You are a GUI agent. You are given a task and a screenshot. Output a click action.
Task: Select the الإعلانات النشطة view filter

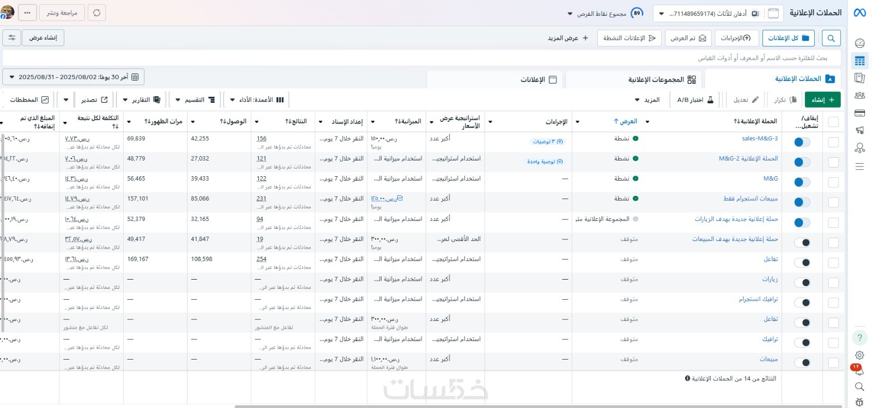629,38
